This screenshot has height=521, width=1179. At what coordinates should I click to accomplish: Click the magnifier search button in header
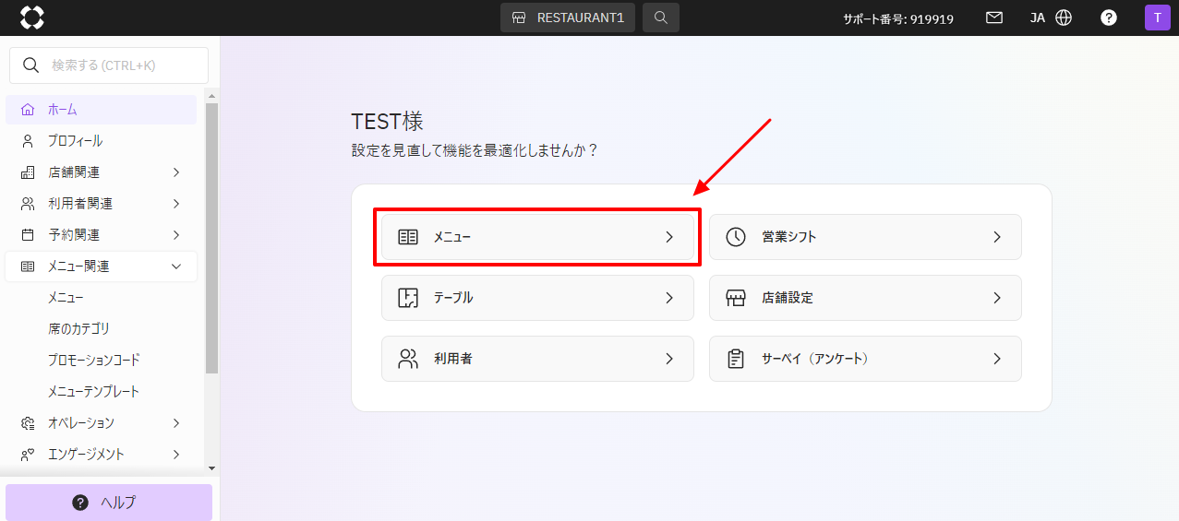660,18
